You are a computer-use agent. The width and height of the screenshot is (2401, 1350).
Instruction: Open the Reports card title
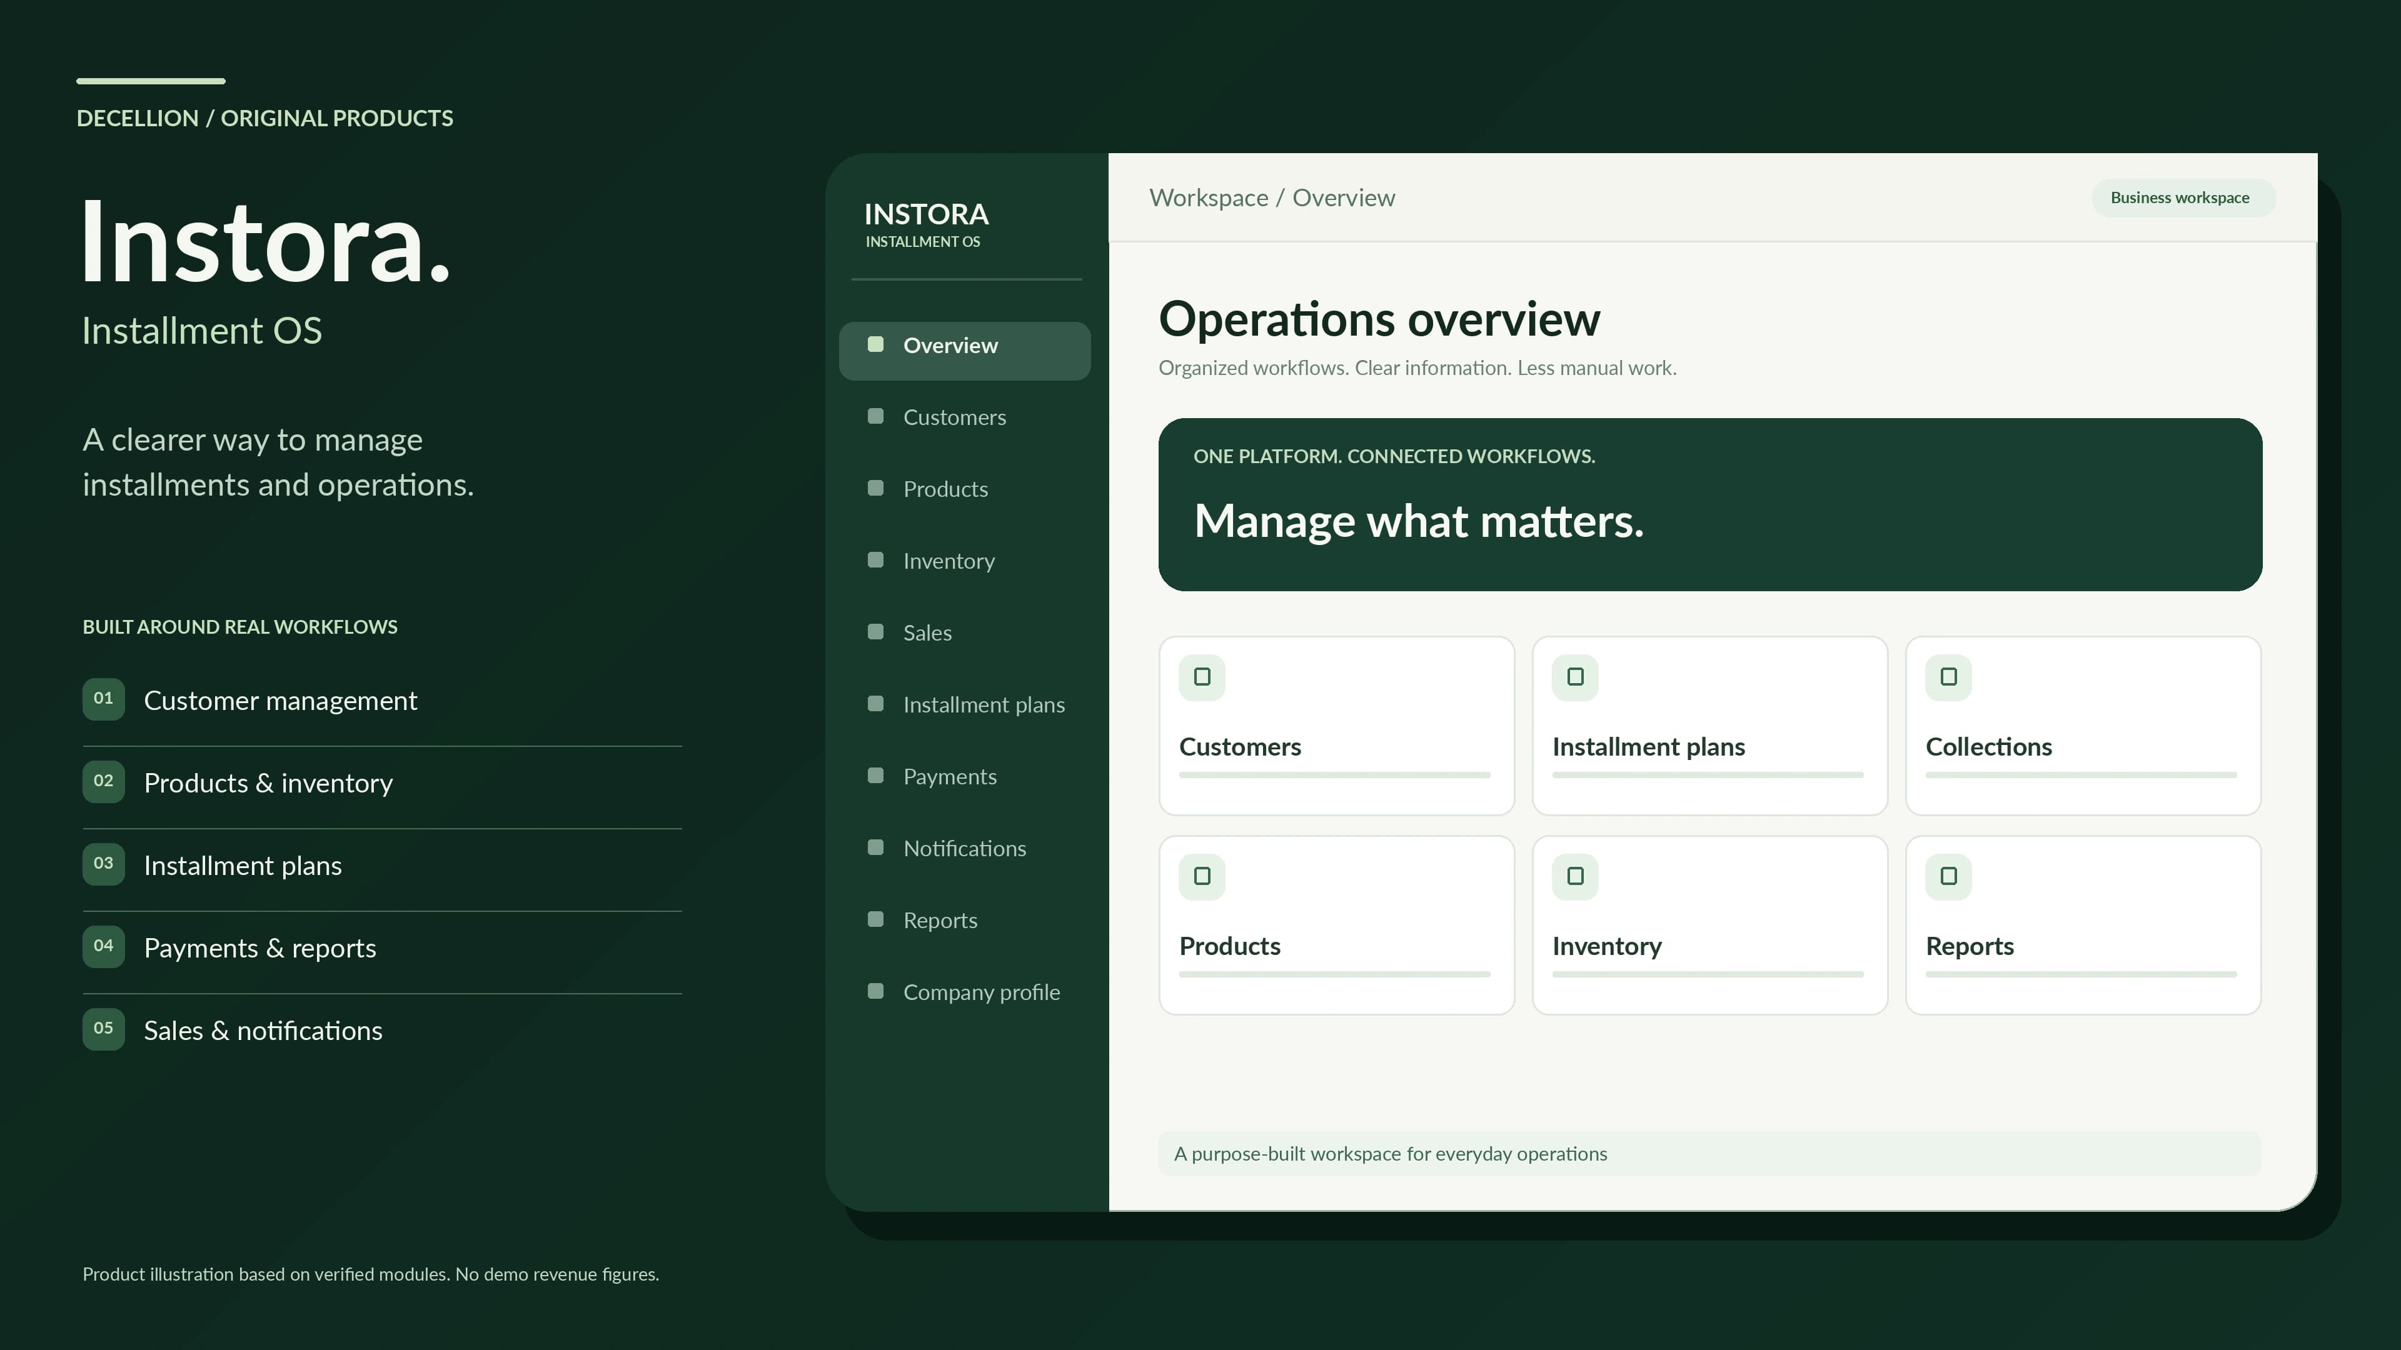(1970, 947)
